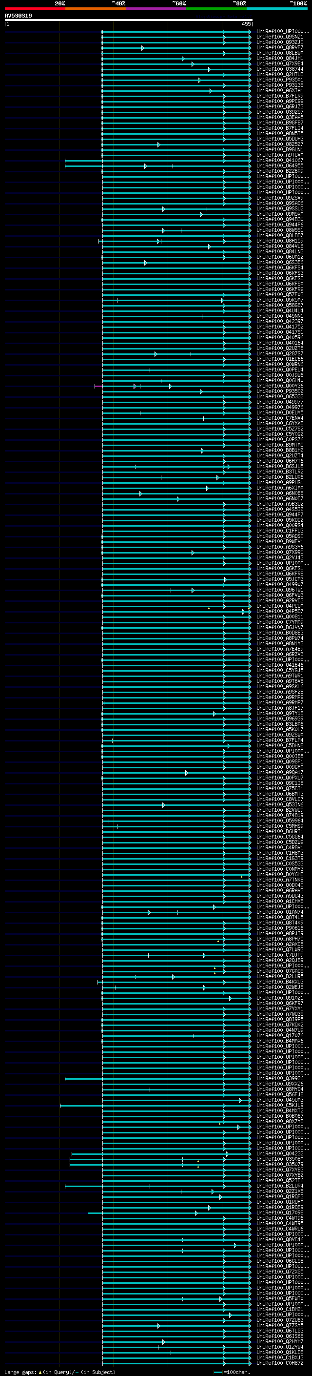
Task: Click the UniRef100_O82527 label
Action: coord(279,144)
